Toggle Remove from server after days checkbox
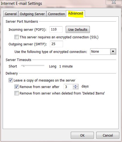This screenshot has height=142, width=122. point(17,87)
